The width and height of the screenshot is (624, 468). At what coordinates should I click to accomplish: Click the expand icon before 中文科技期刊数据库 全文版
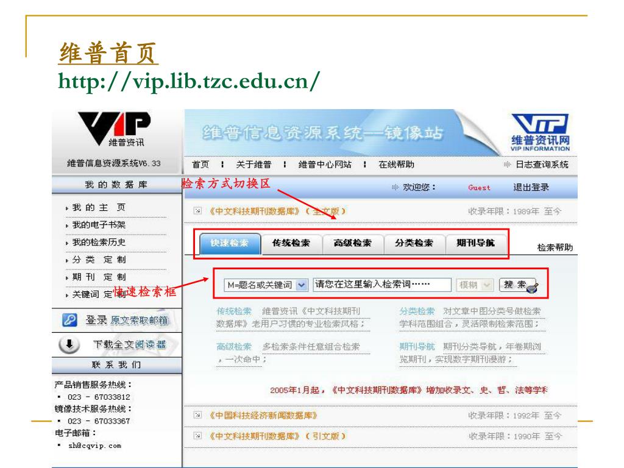tap(197, 211)
